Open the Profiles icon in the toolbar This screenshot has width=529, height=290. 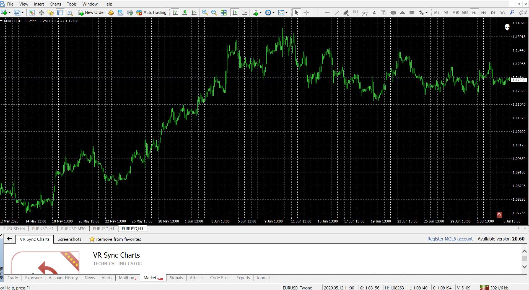tap(17, 12)
